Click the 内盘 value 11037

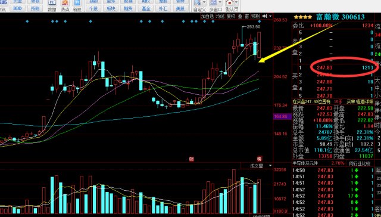click(x=367, y=156)
